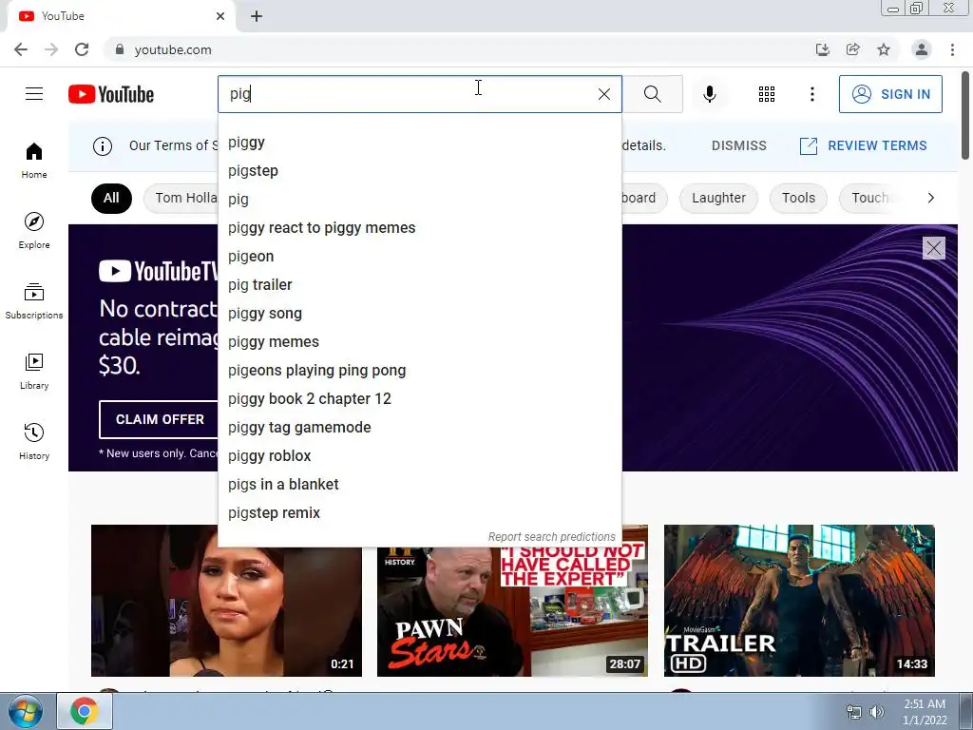Choose suggestion 'piggy react to piggy memes'

point(419,228)
